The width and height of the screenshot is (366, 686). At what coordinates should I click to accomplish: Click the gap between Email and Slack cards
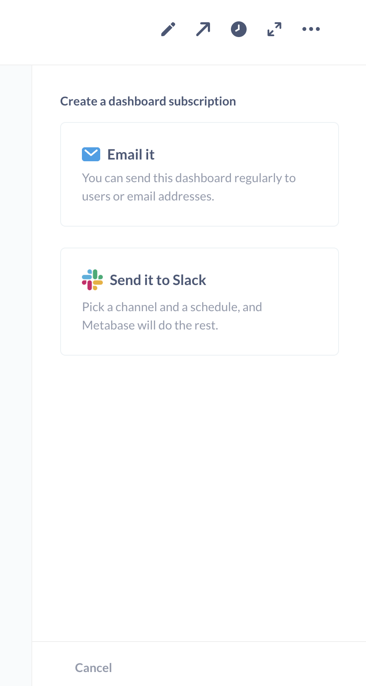pos(200,237)
